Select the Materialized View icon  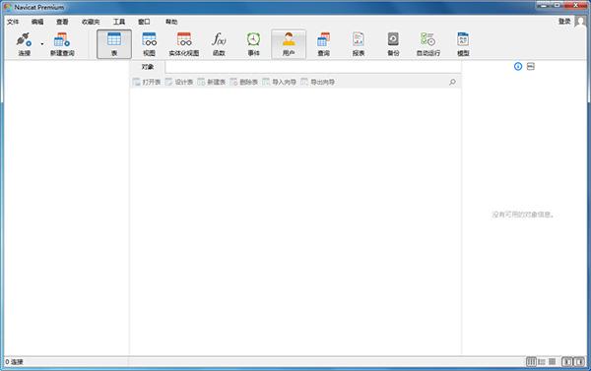coord(184,44)
